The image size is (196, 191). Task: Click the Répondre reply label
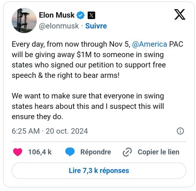96,152
